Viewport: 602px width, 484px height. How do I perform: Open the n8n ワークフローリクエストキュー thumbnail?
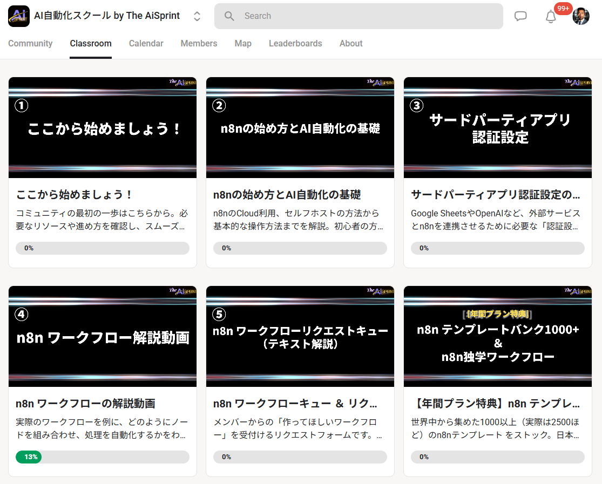(x=300, y=336)
